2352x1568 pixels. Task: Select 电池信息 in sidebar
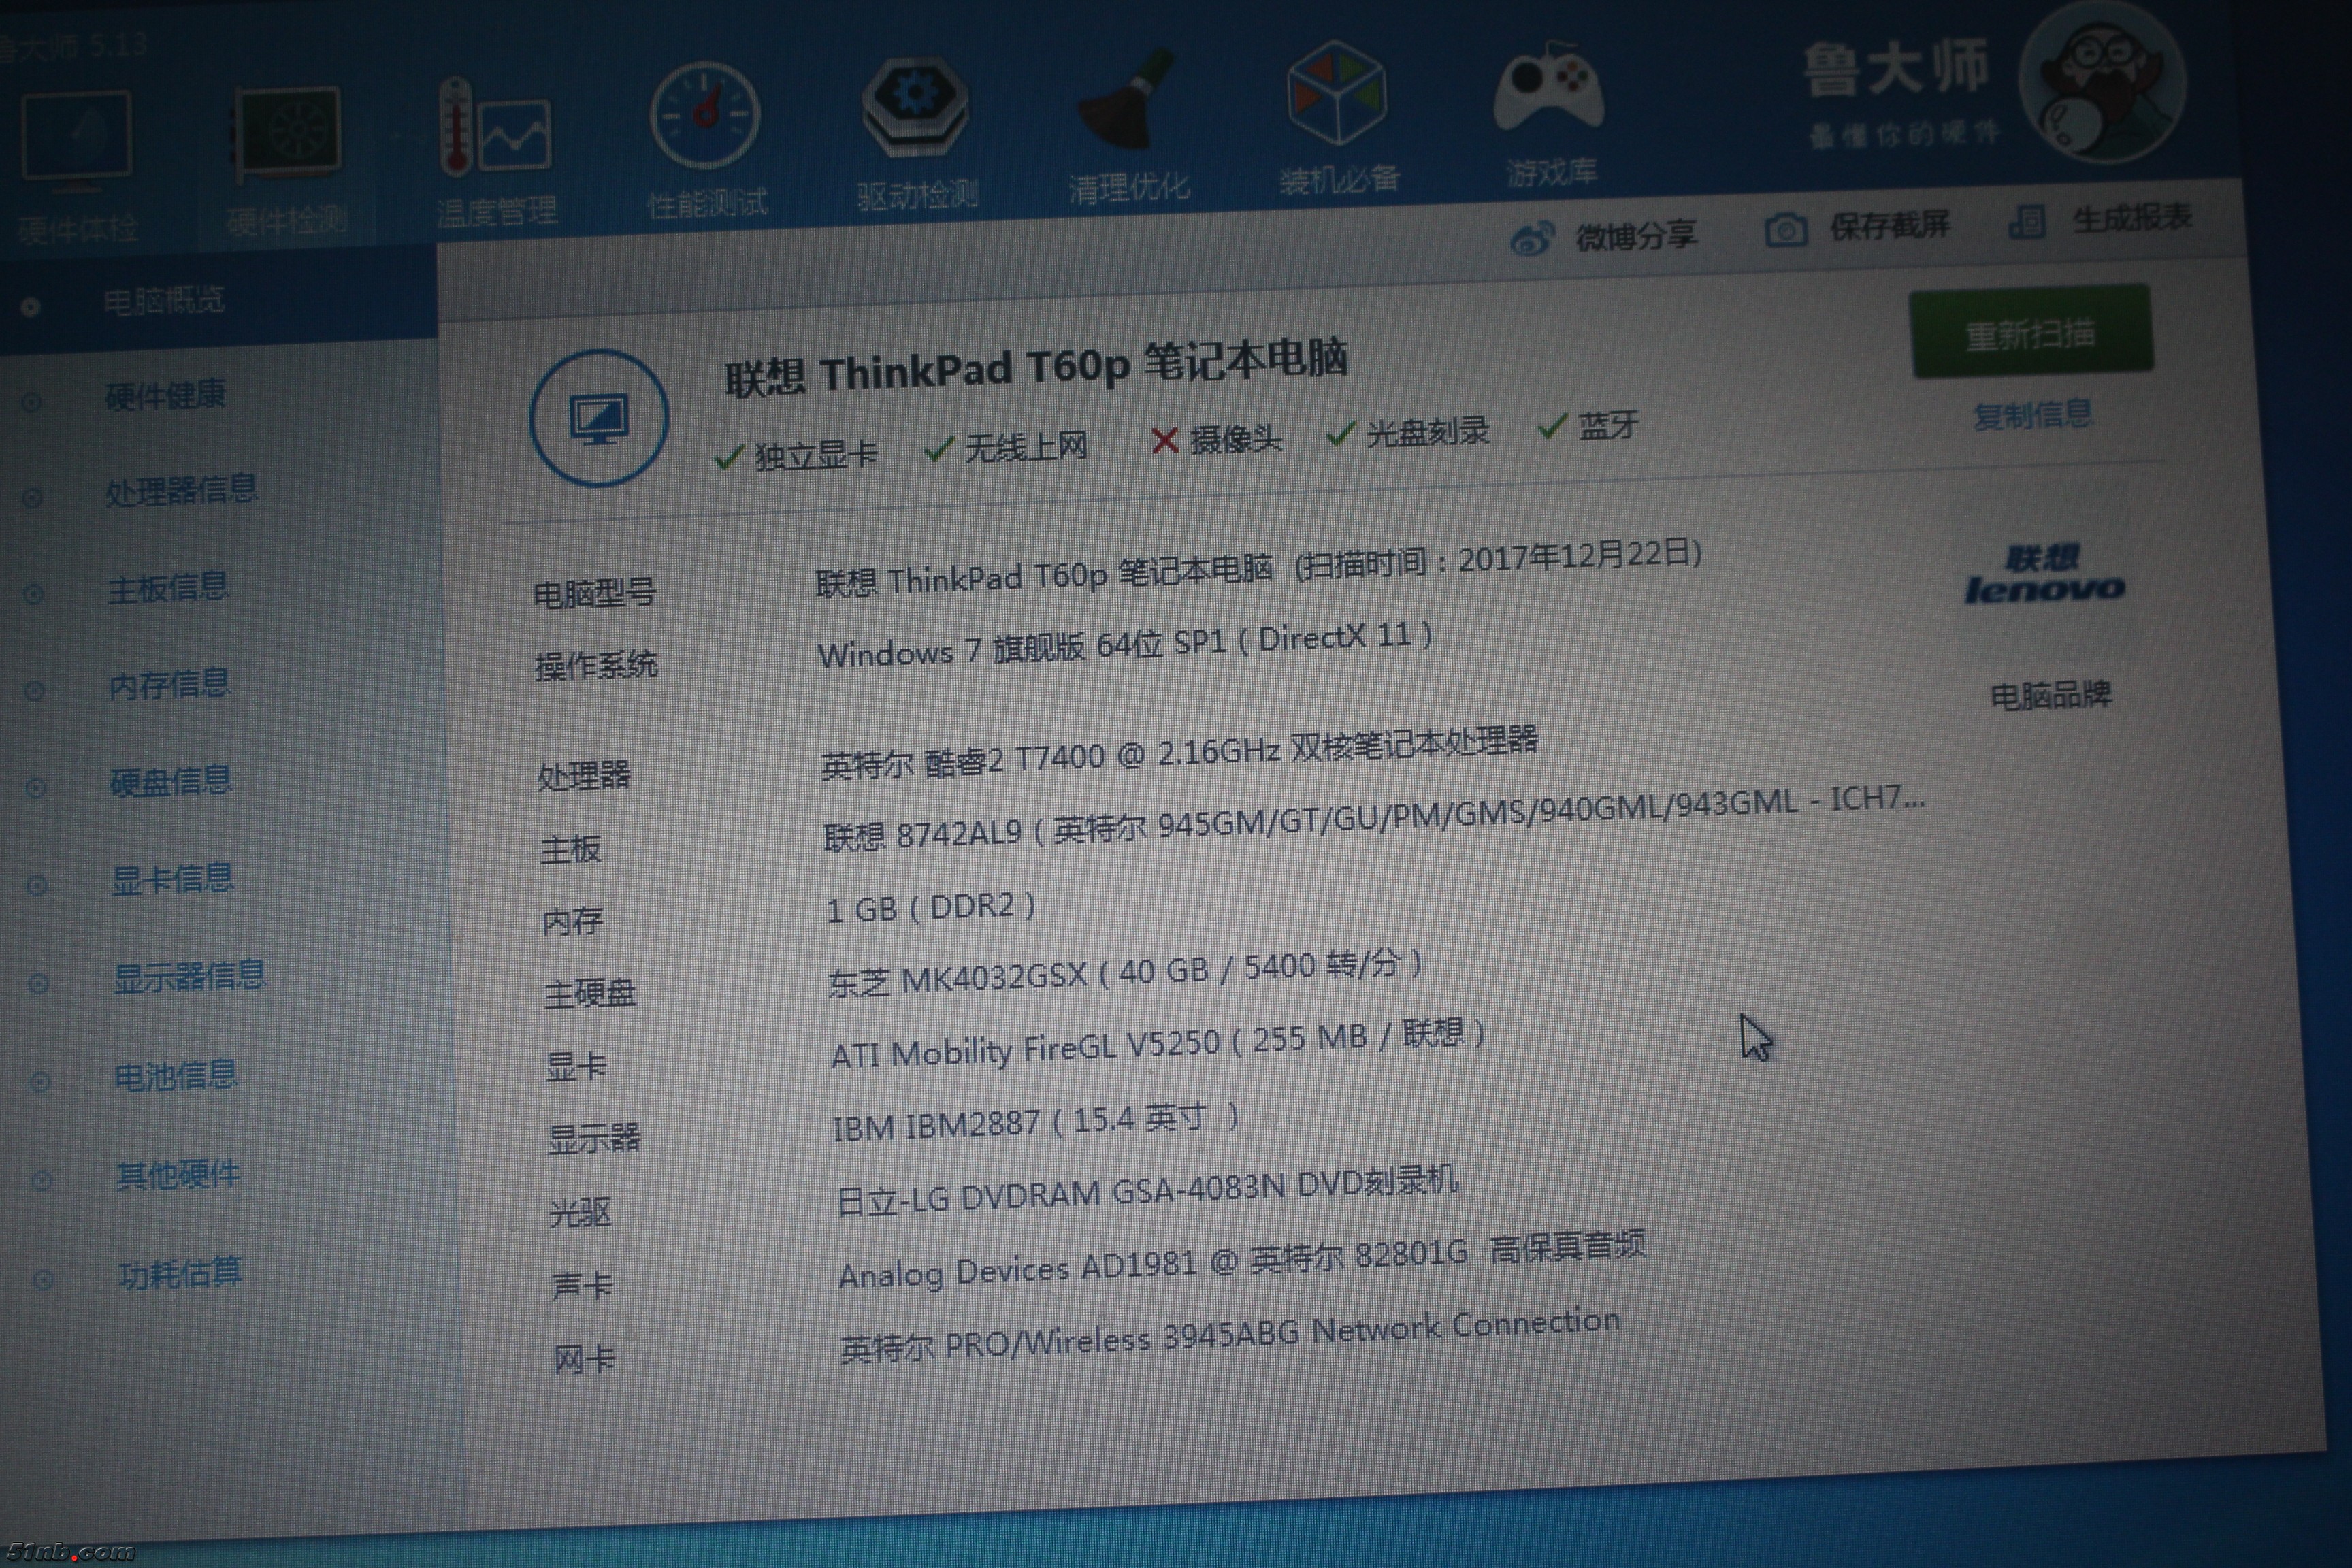coord(176,1076)
